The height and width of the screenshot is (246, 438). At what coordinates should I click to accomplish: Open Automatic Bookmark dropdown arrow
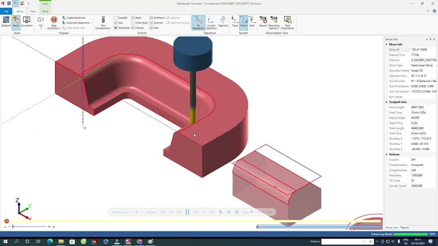(x=91, y=23)
